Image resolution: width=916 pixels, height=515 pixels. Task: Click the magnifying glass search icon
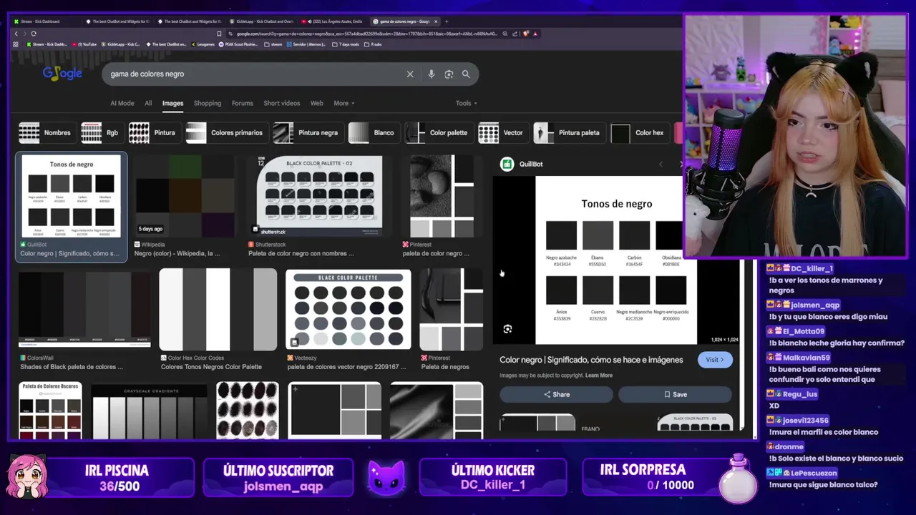tap(466, 74)
